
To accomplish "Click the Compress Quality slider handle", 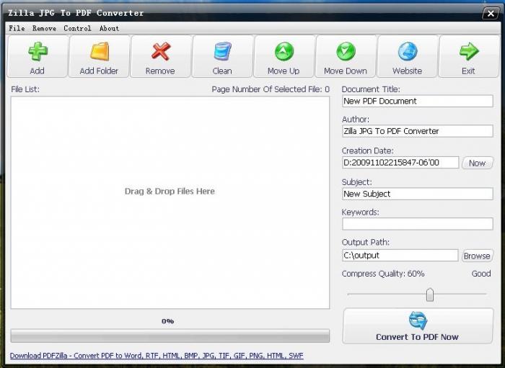I will coord(430,295).
